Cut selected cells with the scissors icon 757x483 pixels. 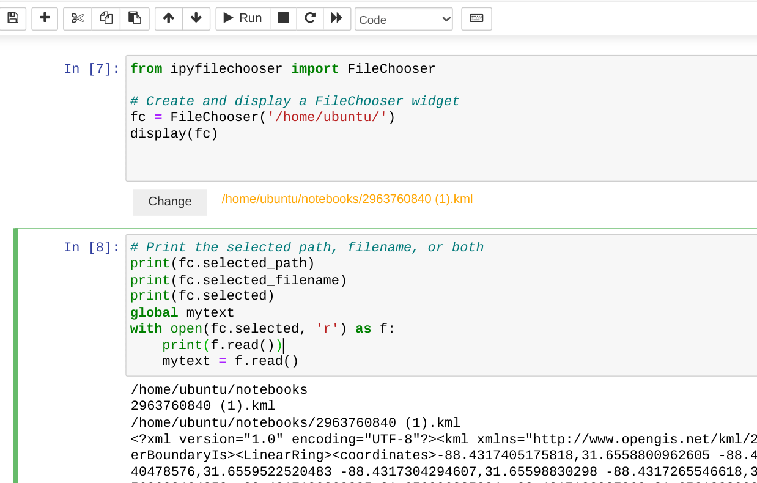click(78, 18)
